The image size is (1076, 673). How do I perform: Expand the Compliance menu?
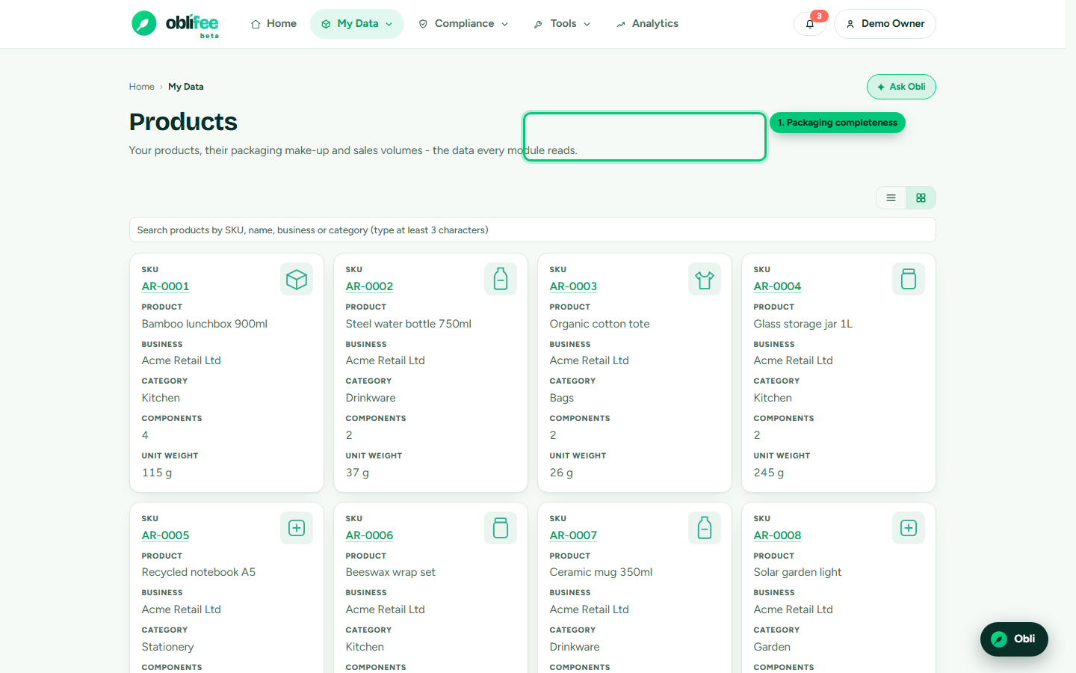464,24
